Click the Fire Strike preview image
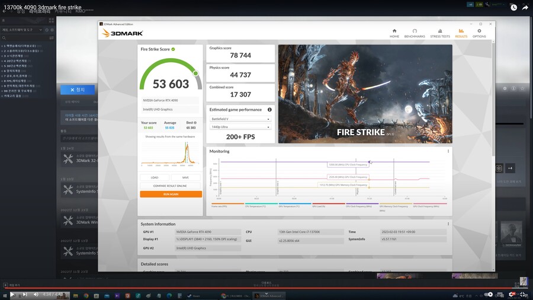Viewport: 533px width, 300px height. pos(365,94)
